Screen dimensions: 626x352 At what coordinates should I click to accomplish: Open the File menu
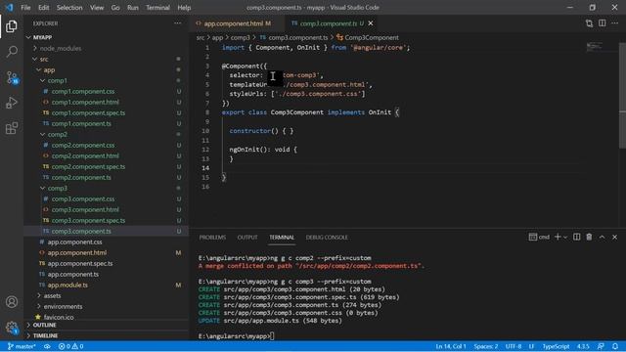click(x=25, y=8)
